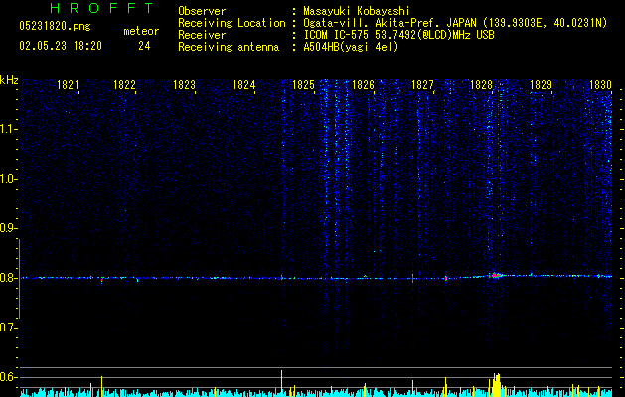The width and height of the screenshot is (625, 397).
Task: Select the filename 05231820.png
Action: [55, 27]
